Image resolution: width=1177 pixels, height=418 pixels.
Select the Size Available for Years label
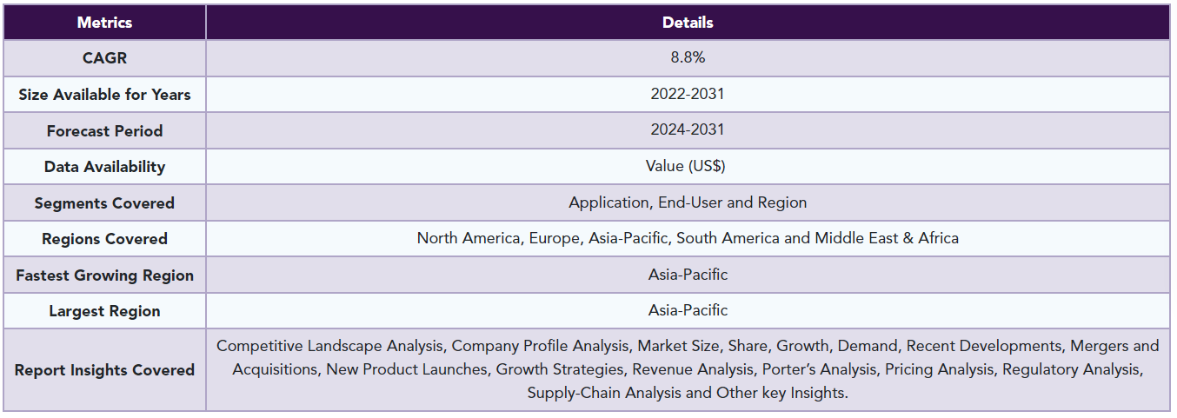click(104, 95)
